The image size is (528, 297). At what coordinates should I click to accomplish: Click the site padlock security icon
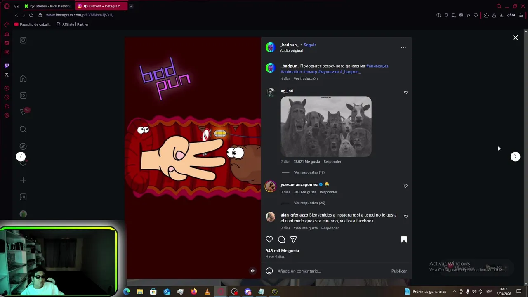coord(40,15)
